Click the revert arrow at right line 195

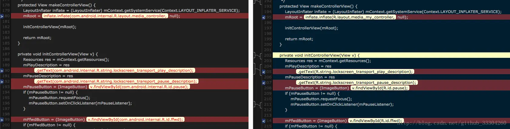click(264, 17)
